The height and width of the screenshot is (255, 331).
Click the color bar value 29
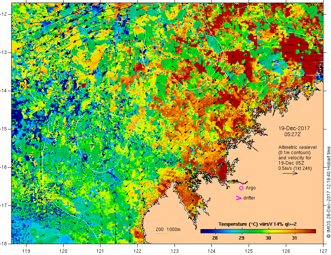click(241, 238)
